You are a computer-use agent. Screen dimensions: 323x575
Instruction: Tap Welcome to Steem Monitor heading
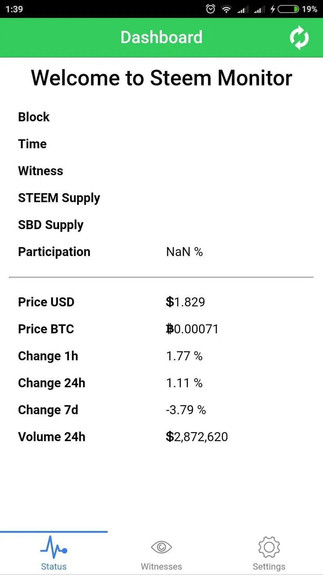click(161, 78)
